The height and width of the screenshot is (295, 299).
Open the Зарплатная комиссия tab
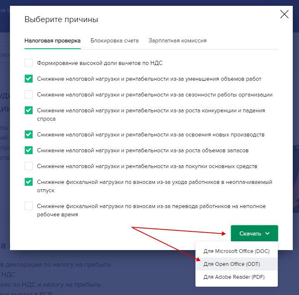(178, 41)
